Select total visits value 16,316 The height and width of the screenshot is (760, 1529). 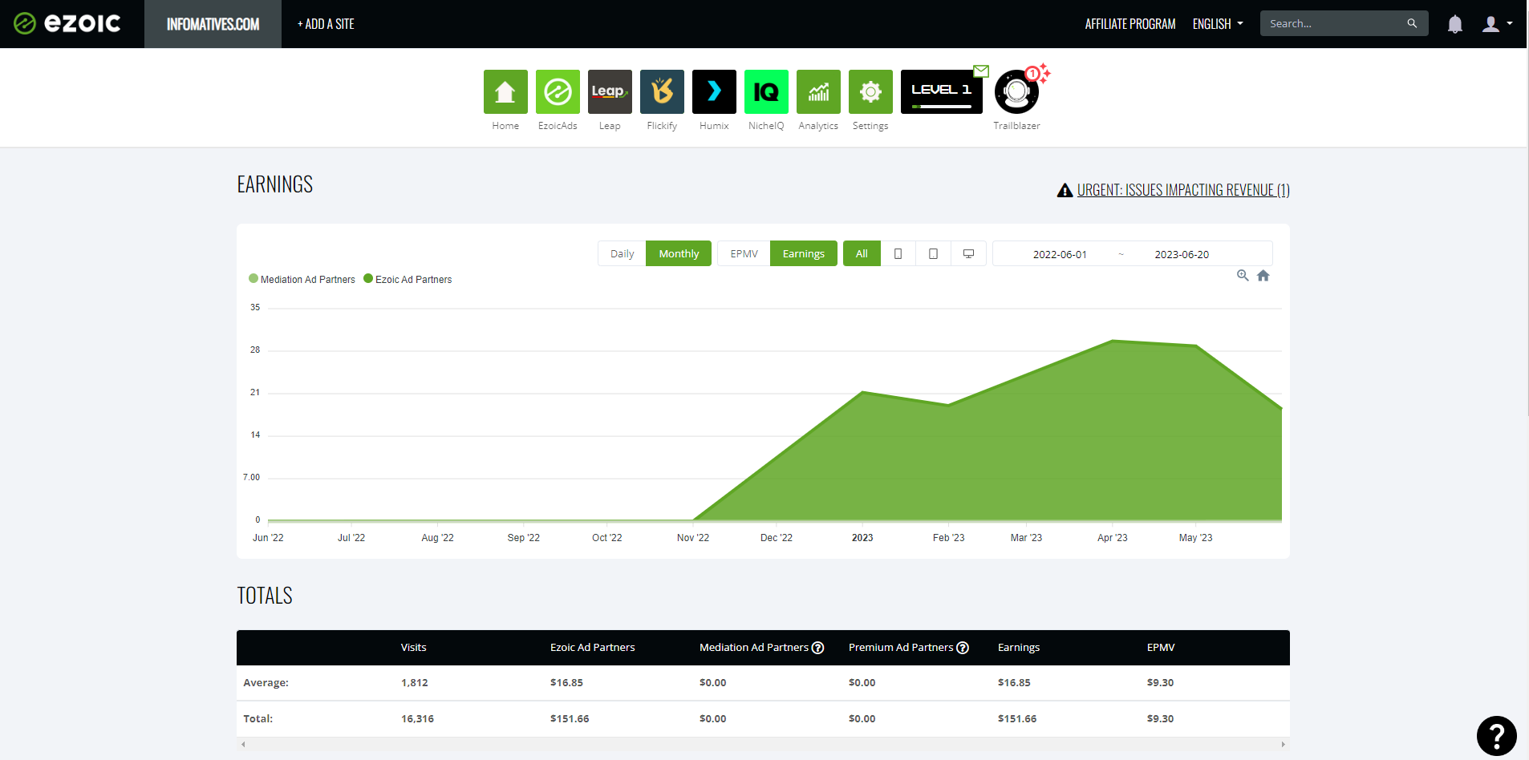pos(417,719)
